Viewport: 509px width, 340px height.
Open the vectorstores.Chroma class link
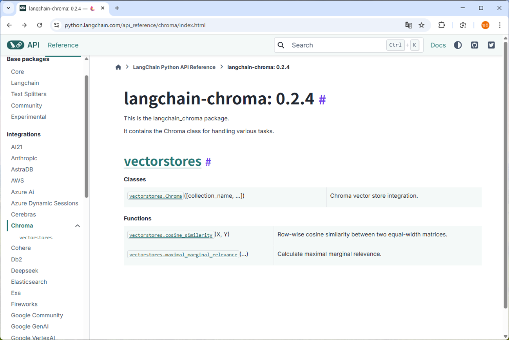156,196
